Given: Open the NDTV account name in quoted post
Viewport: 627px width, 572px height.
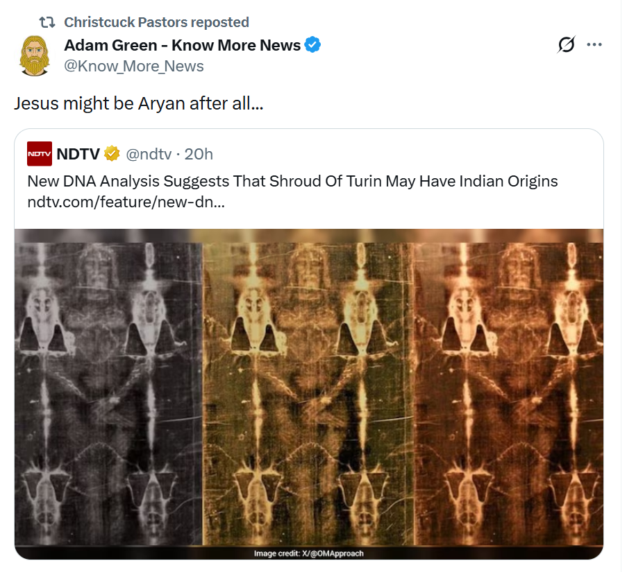Looking at the screenshot, I should point(78,153).
